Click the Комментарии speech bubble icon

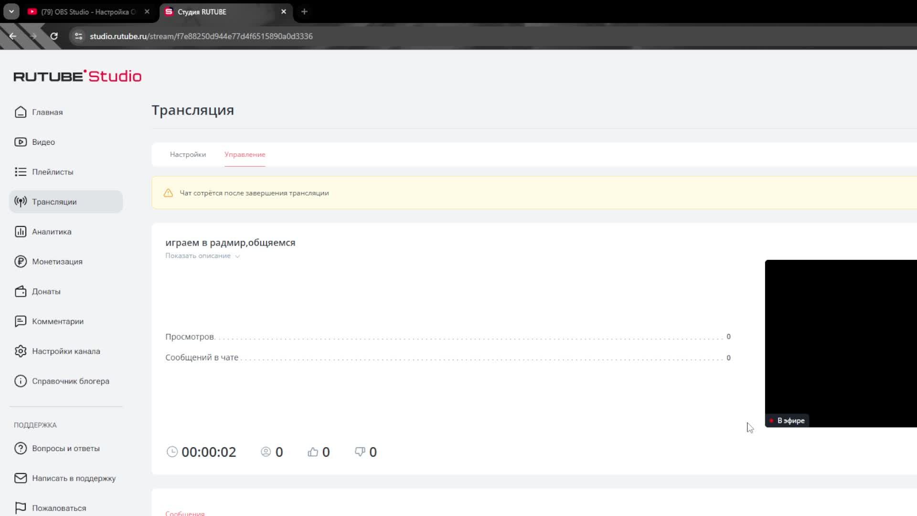coord(20,321)
